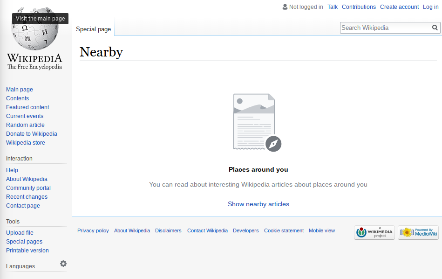
Task: Open the Talk link in top bar
Action: pyautogui.click(x=332, y=7)
